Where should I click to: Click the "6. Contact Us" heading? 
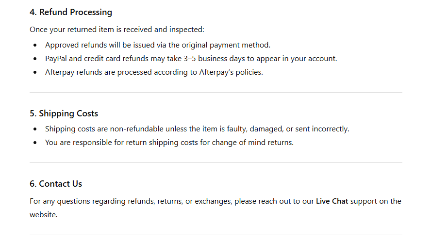point(56,184)
